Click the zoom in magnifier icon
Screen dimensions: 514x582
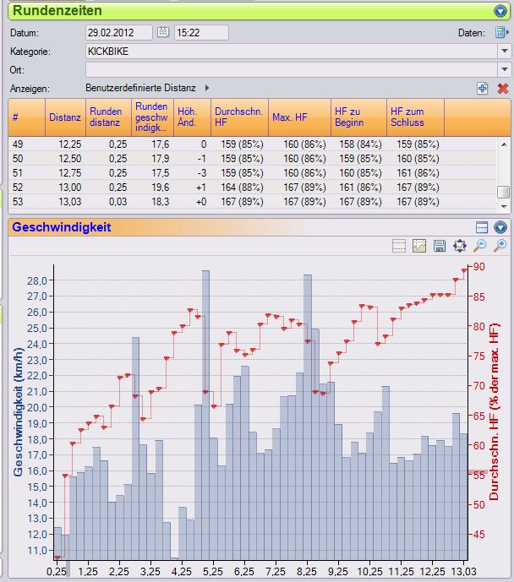pos(501,246)
